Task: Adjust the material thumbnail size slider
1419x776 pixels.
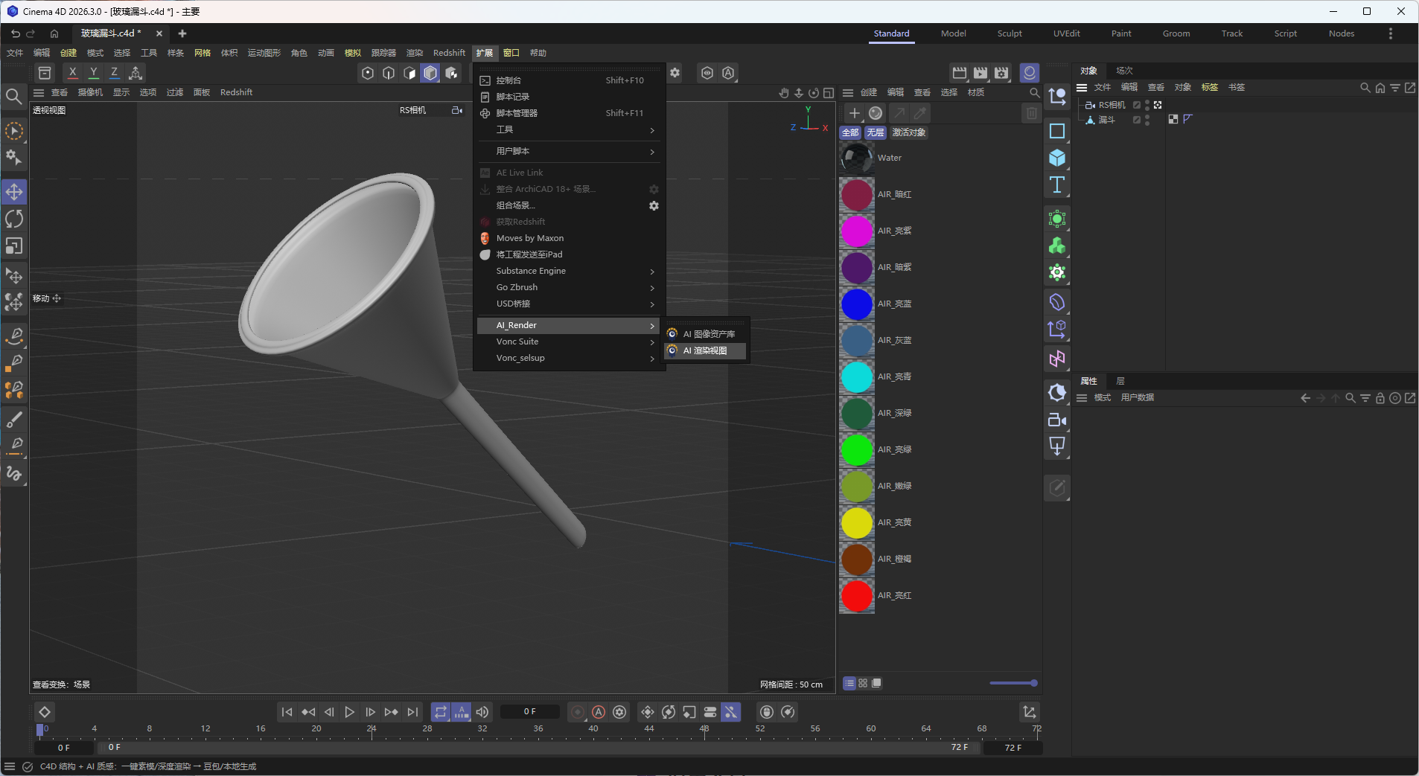Action: (x=1013, y=683)
